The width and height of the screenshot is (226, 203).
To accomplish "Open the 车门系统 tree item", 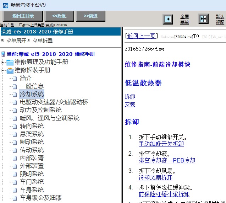I will (x=32, y=182).
